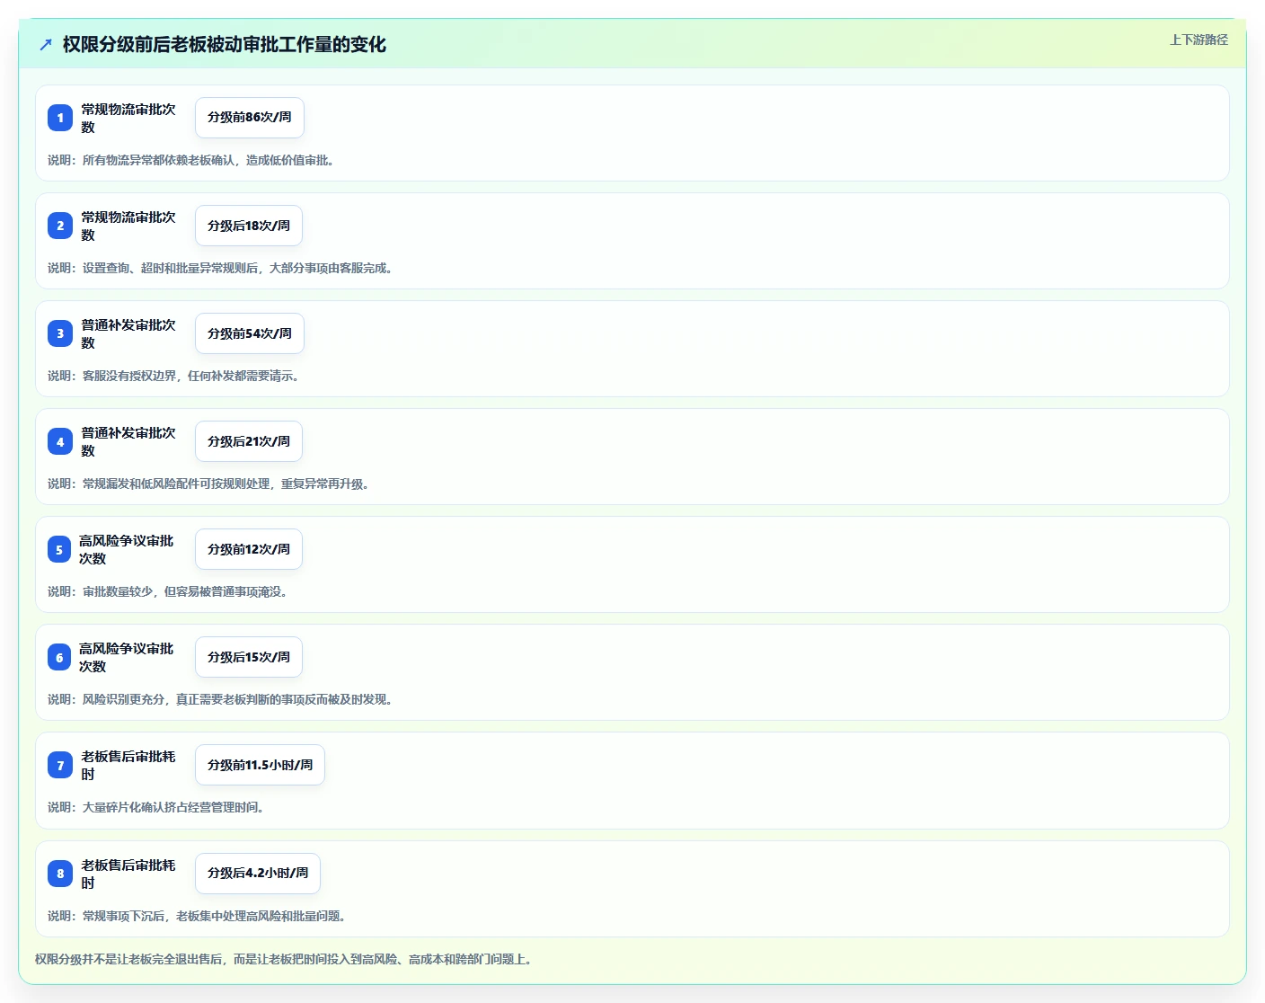Click the 分级后15次/周 value chip

pyautogui.click(x=249, y=657)
